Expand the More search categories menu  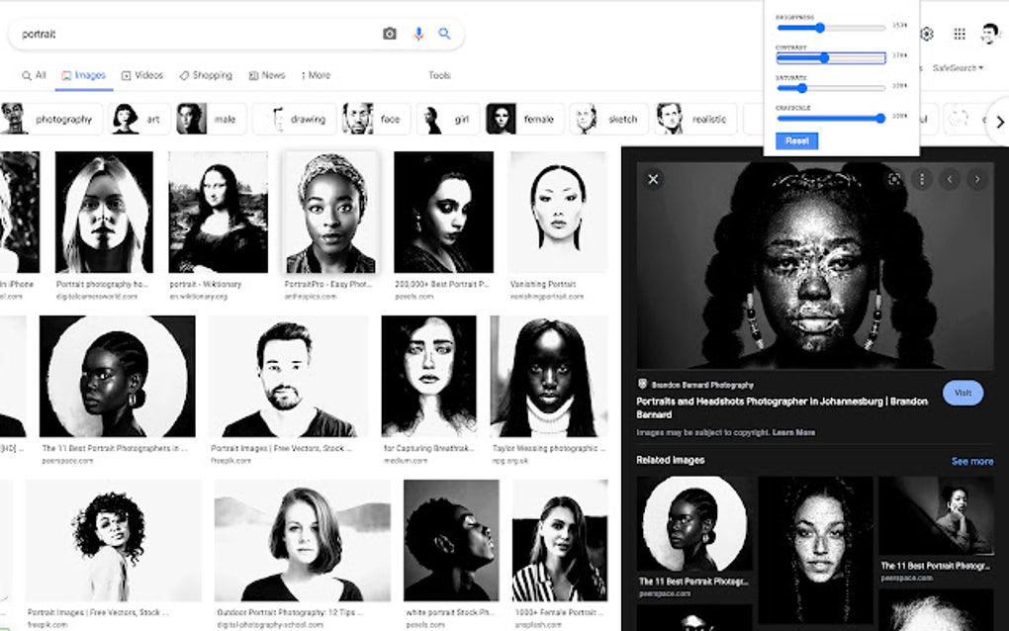[x=315, y=74]
